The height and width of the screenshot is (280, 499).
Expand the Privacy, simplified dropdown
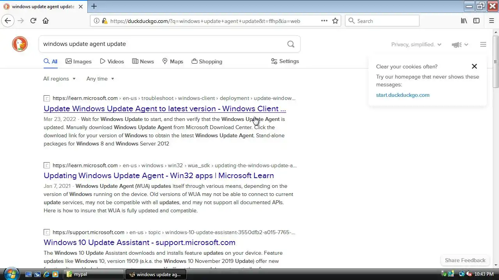click(416, 45)
